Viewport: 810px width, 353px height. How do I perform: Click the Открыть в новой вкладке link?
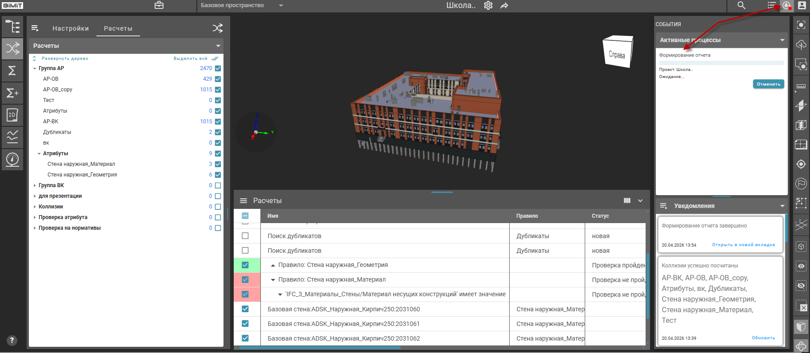point(743,245)
